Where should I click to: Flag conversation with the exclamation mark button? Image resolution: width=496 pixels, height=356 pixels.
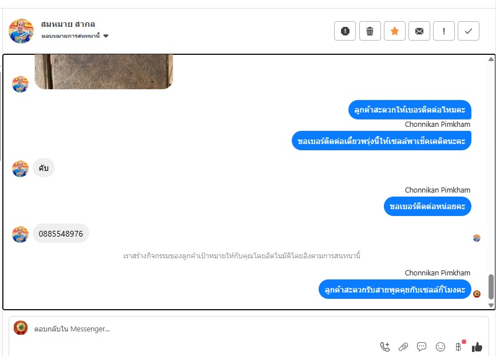point(444,31)
